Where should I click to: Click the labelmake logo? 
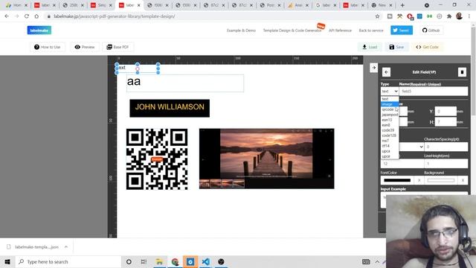(x=39, y=31)
